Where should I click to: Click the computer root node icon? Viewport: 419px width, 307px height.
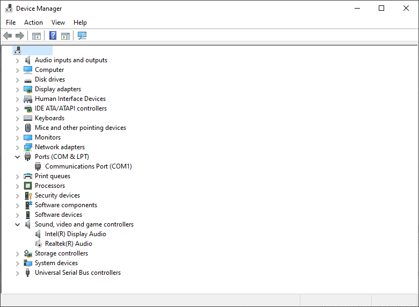18,50
